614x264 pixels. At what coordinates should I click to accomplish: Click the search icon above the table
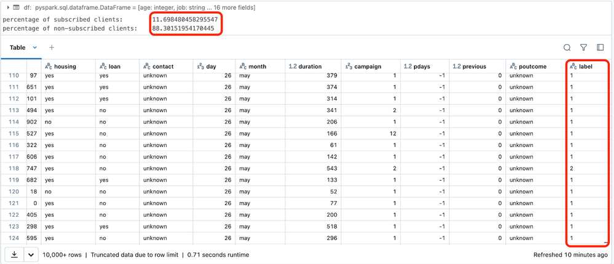click(x=567, y=47)
